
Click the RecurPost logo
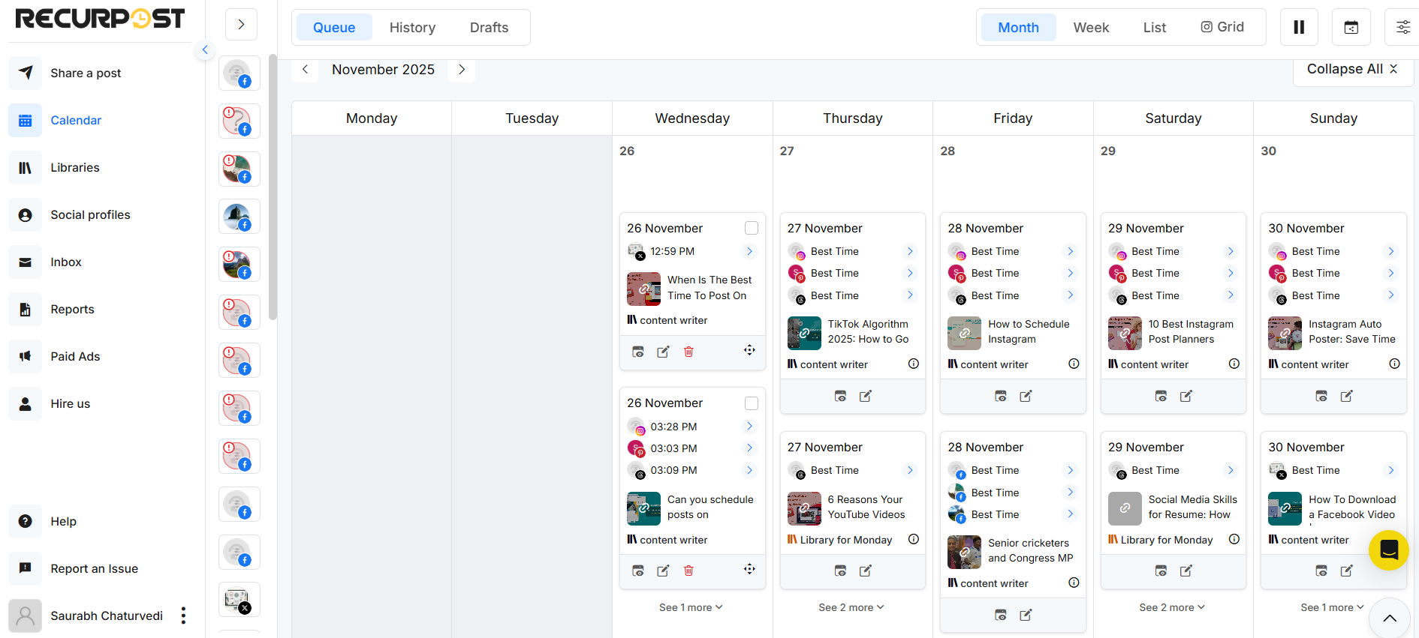(100, 18)
